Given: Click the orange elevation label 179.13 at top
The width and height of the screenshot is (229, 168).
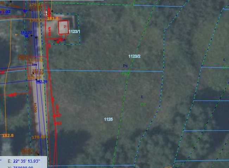Looking at the screenshot, I should [36, 5].
